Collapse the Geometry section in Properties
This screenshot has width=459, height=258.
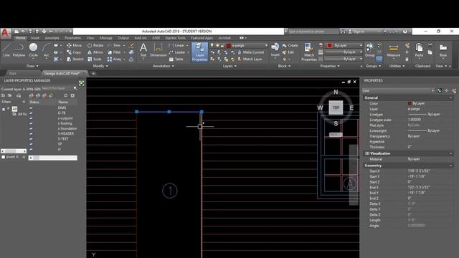click(x=450, y=166)
